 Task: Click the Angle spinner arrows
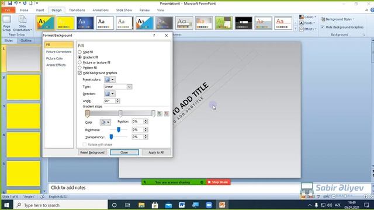pyautogui.click(x=117, y=101)
